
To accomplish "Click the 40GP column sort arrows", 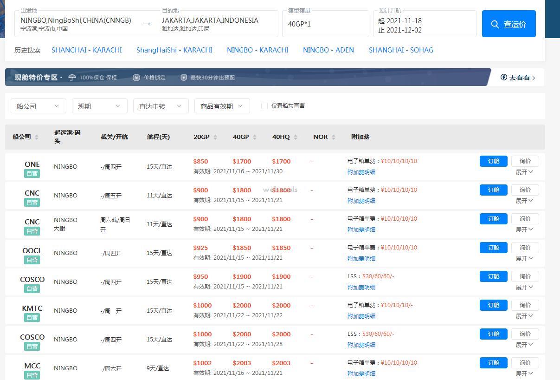I will (x=255, y=137).
